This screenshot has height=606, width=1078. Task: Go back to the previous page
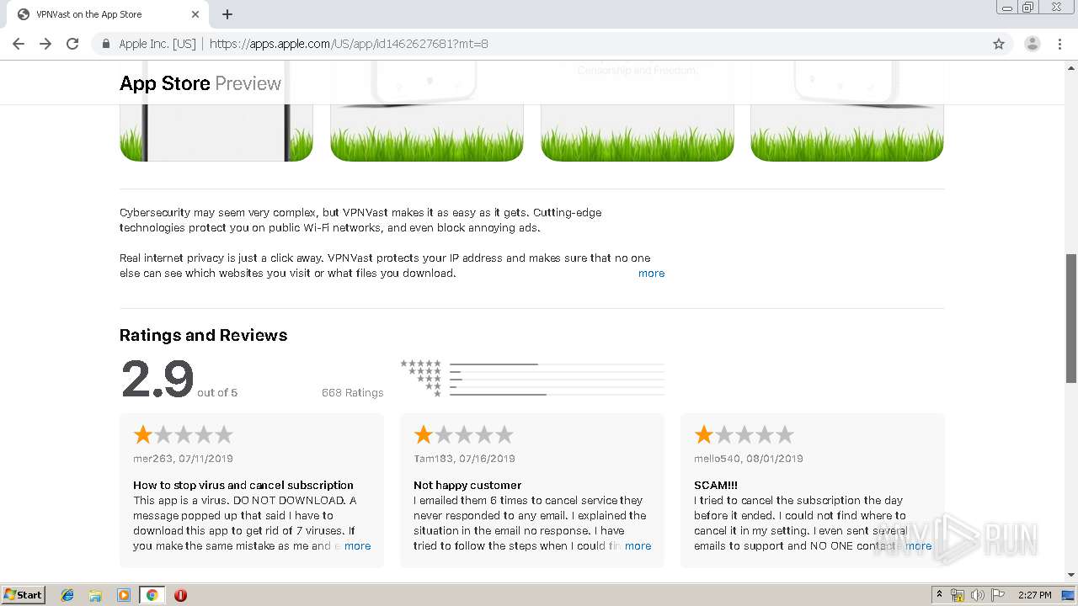(19, 44)
